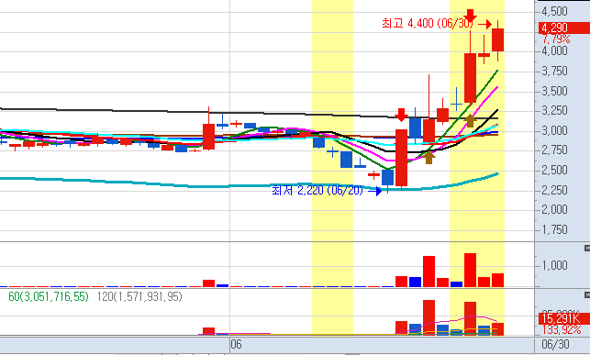
Task: Select the latest red candle at 06/30 high
Action: (498, 39)
